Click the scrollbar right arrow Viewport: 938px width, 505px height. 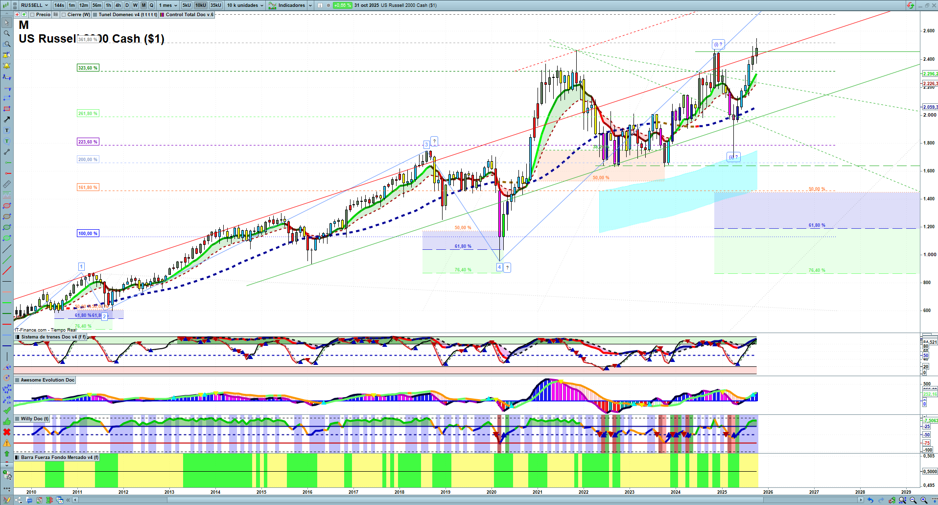[x=860, y=500]
